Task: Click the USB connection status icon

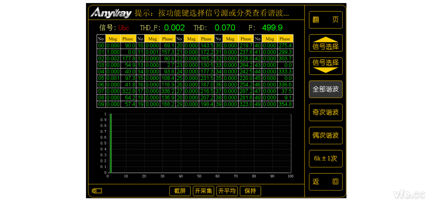Action: point(97,190)
